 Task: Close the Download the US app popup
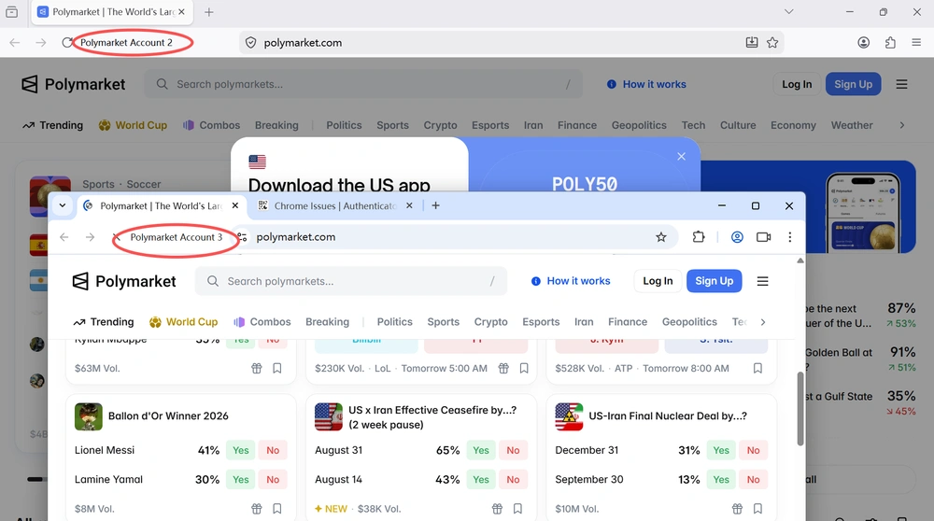[x=682, y=156]
